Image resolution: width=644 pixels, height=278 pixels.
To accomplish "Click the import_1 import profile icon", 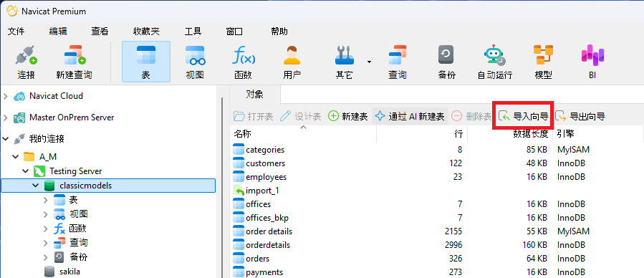I will click(x=239, y=191).
